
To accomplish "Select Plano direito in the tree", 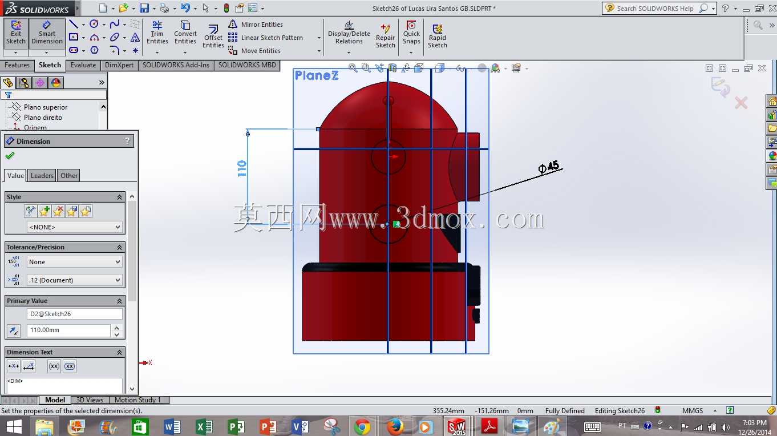I will pos(43,118).
